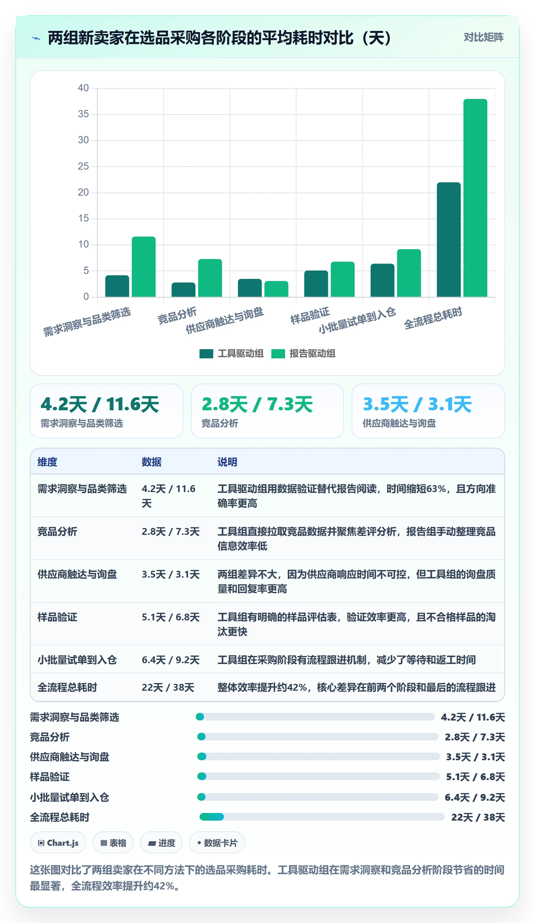Click the 维度 column header
This screenshot has height=923, width=535.
tap(47, 462)
